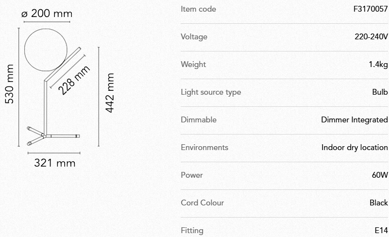The image size is (389, 237).
Task: Click the 321 mm base width label
Action: pyautogui.click(x=54, y=163)
